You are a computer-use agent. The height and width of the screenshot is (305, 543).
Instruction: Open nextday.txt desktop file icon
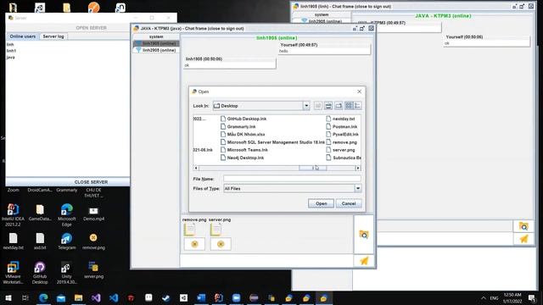point(13,241)
